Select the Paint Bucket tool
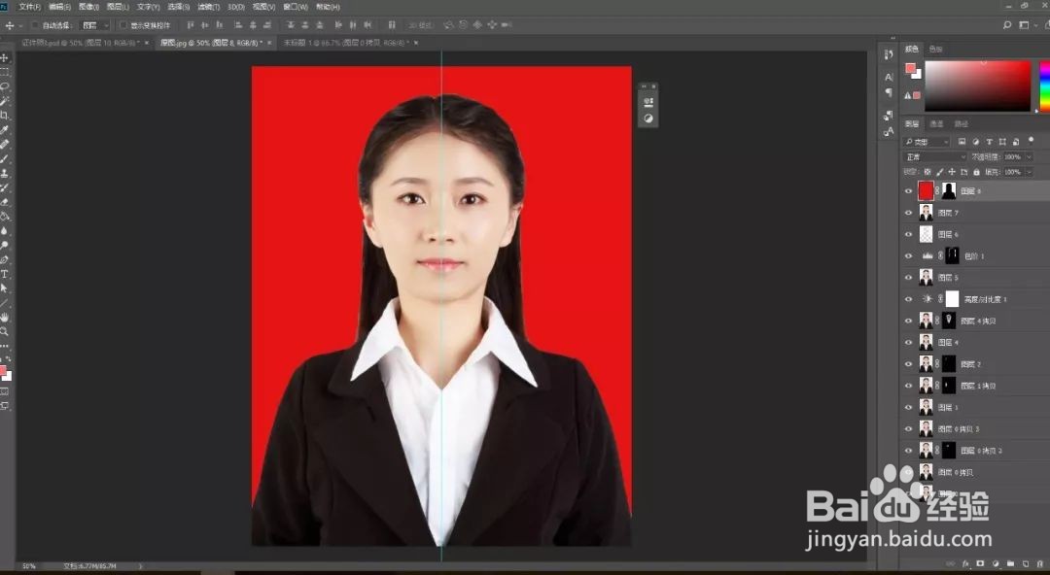 click(5, 217)
